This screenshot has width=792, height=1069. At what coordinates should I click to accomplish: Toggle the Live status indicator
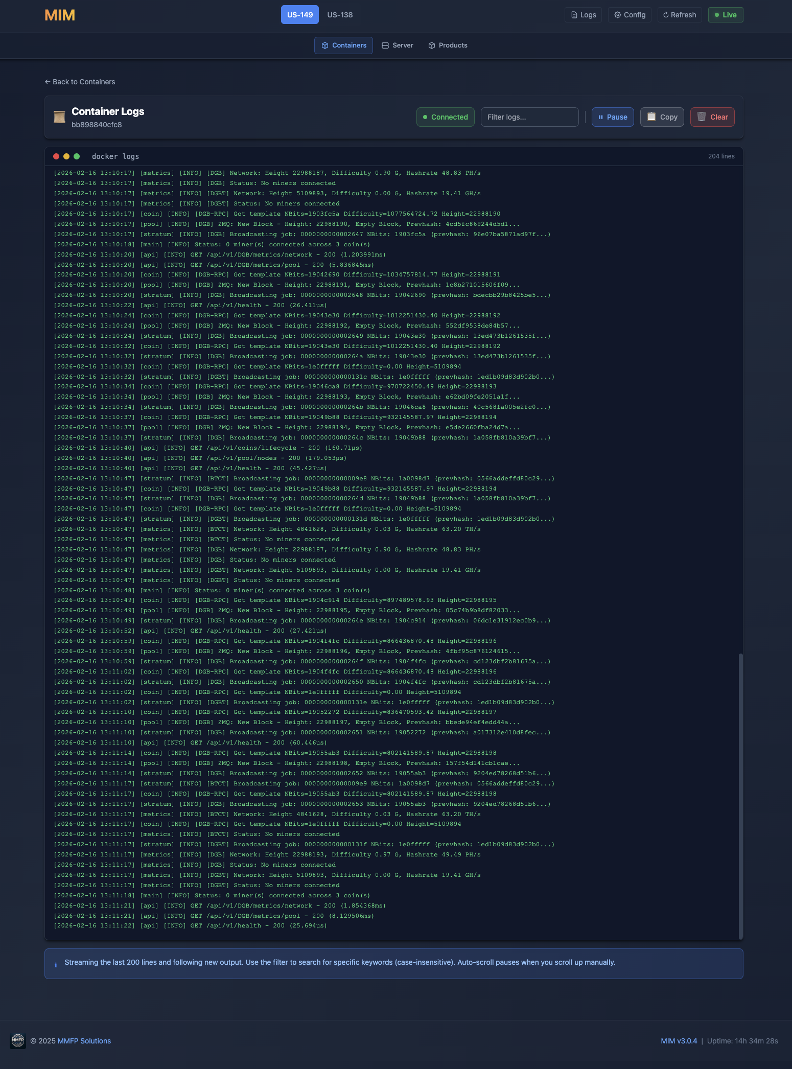pyautogui.click(x=726, y=15)
